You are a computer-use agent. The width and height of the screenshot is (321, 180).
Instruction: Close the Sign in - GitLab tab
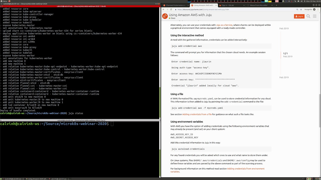point(244,5)
